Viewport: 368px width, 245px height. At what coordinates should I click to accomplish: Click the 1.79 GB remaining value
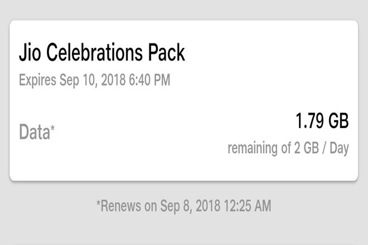[322, 121]
